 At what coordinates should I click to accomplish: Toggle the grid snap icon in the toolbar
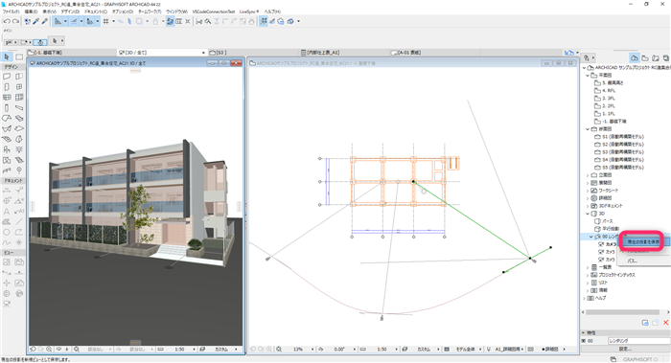tap(105, 21)
